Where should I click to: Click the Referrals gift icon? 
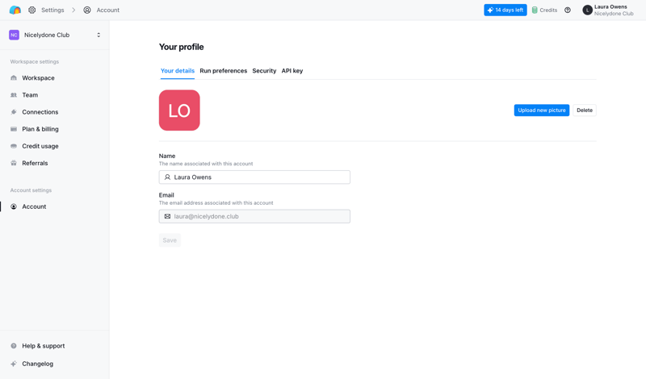click(14, 164)
